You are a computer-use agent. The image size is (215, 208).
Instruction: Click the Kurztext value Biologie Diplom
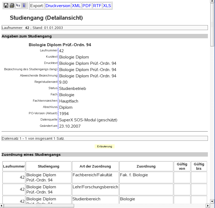click(74, 57)
